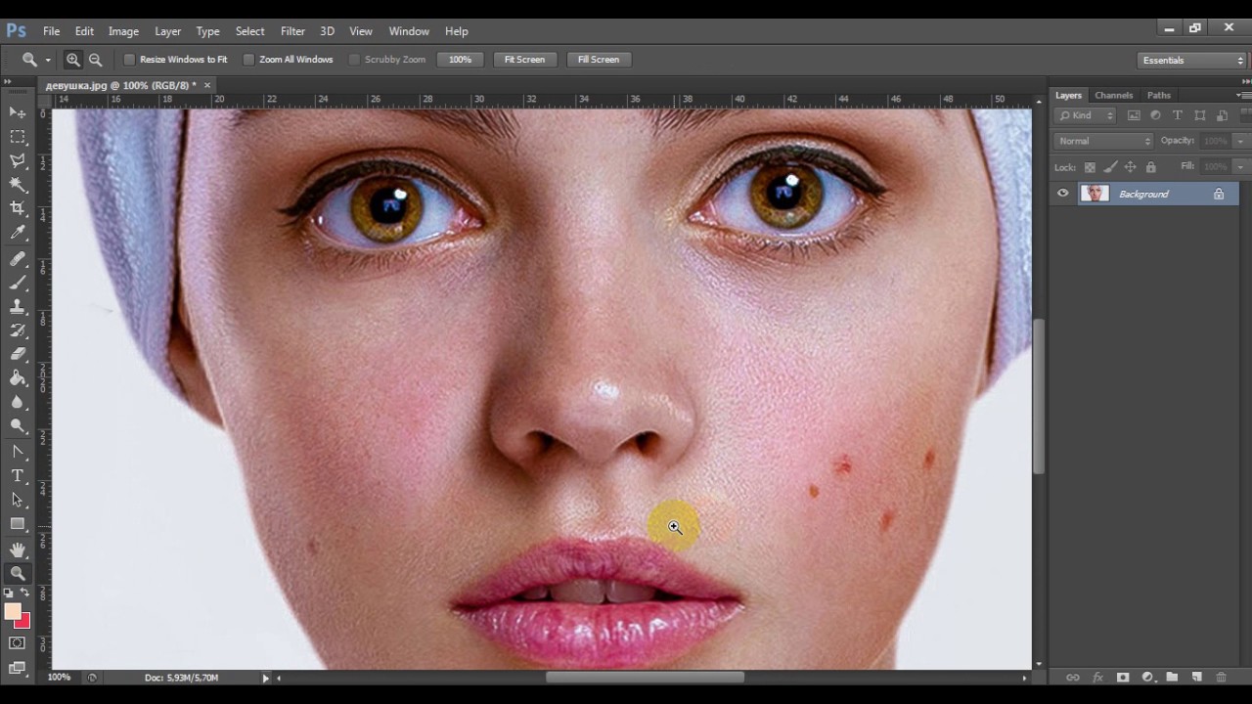
Task: Enable Resize Windows to Fit checkbox
Action: [129, 60]
